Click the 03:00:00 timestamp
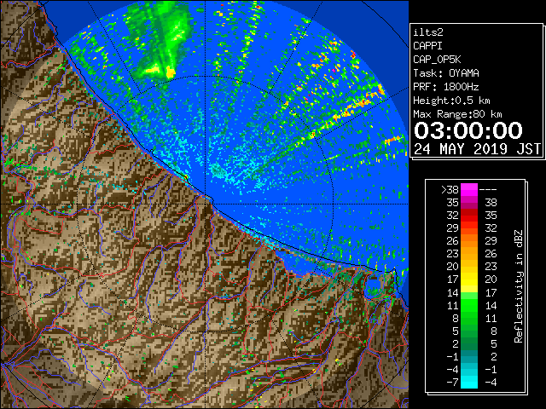The height and width of the screenshot is (409, 546). coord(468,130)
